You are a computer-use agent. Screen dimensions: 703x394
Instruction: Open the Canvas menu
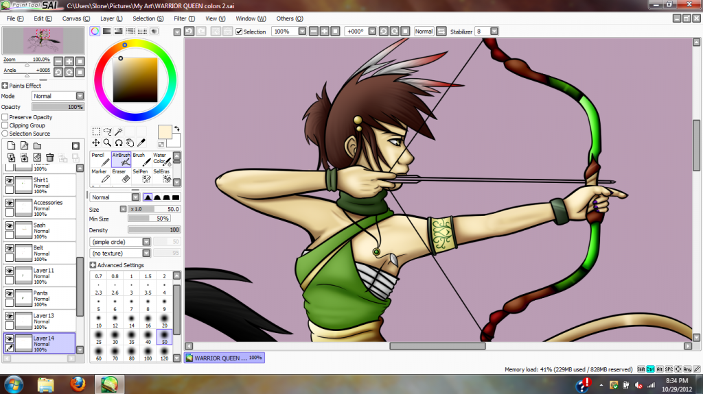point(76,19)
